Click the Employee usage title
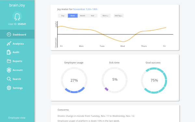The height and width of the screenshot is (122, 195). tap(74, 62)
